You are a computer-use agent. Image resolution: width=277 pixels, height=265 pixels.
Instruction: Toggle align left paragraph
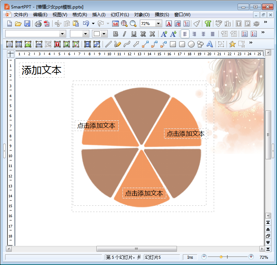185,34
